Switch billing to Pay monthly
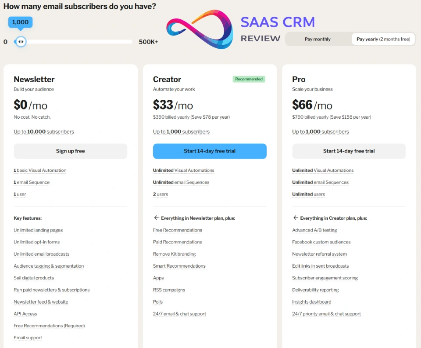 click(318, 39)
